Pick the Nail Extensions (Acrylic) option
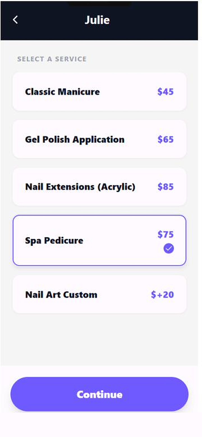202x437 pixels. pyautogui.click(x=100, y=187)
